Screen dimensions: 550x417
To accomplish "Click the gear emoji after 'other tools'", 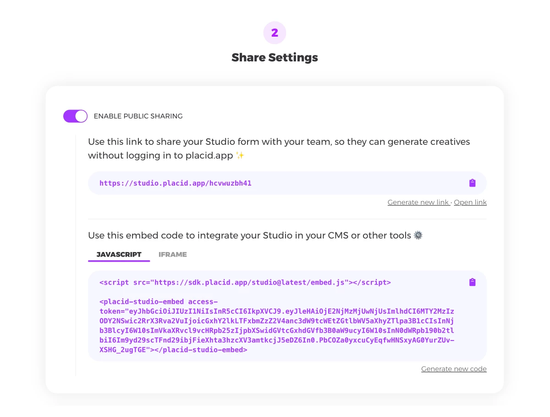I will (418, 235).
